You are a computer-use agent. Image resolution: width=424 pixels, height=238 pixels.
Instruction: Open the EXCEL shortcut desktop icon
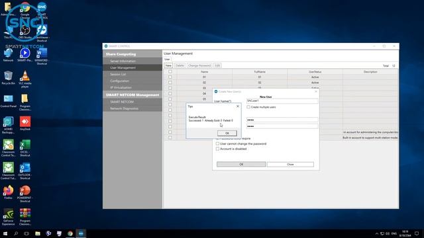click(x=25, y=148)
